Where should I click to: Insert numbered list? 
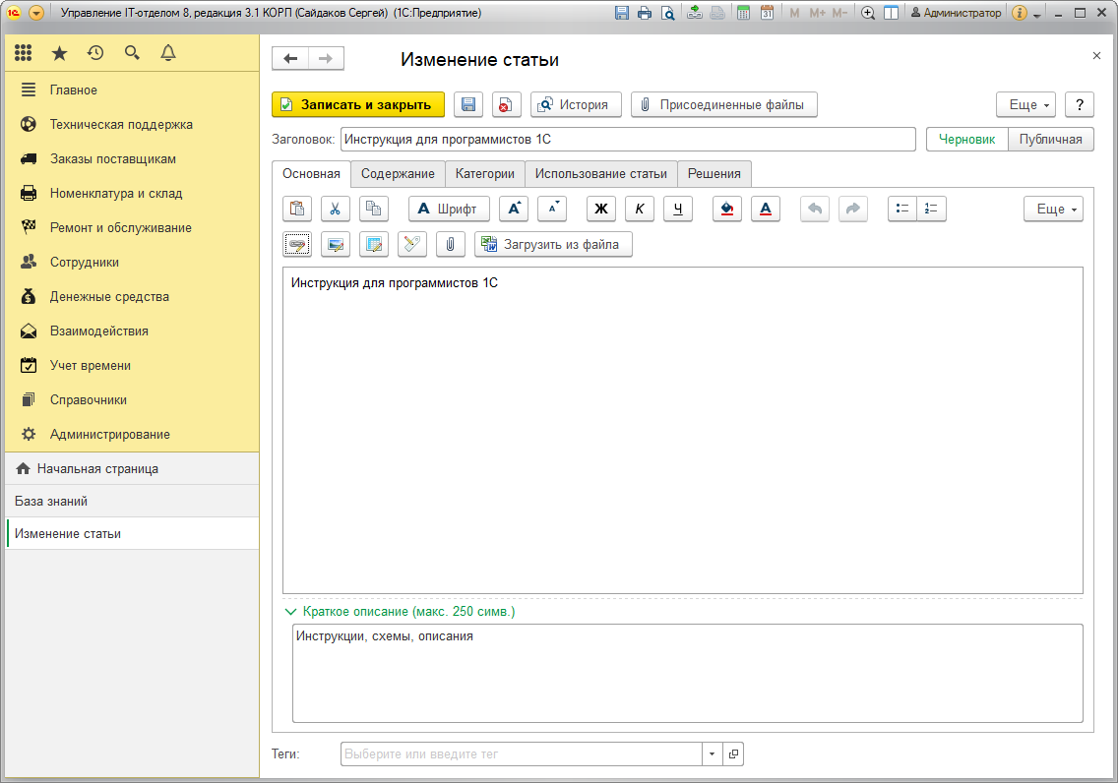(932, 209)
